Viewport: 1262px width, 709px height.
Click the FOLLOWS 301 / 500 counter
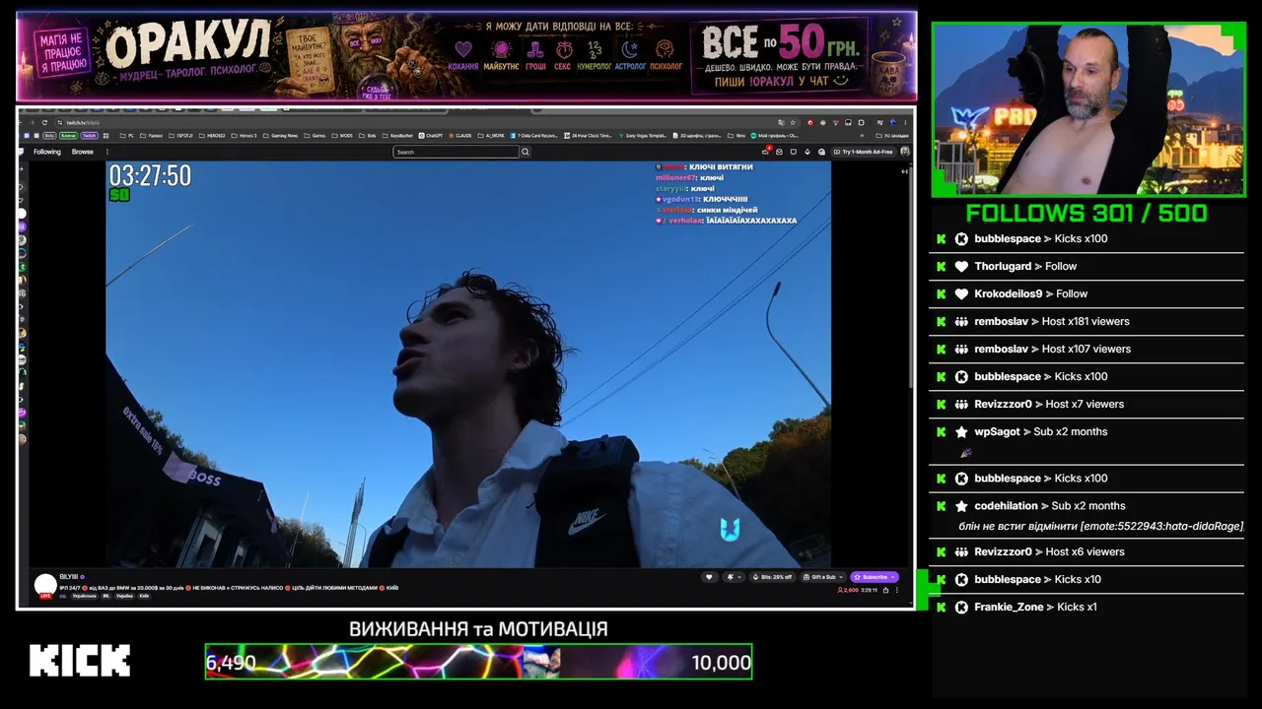pyautogui.click(x=1087, y=213)
